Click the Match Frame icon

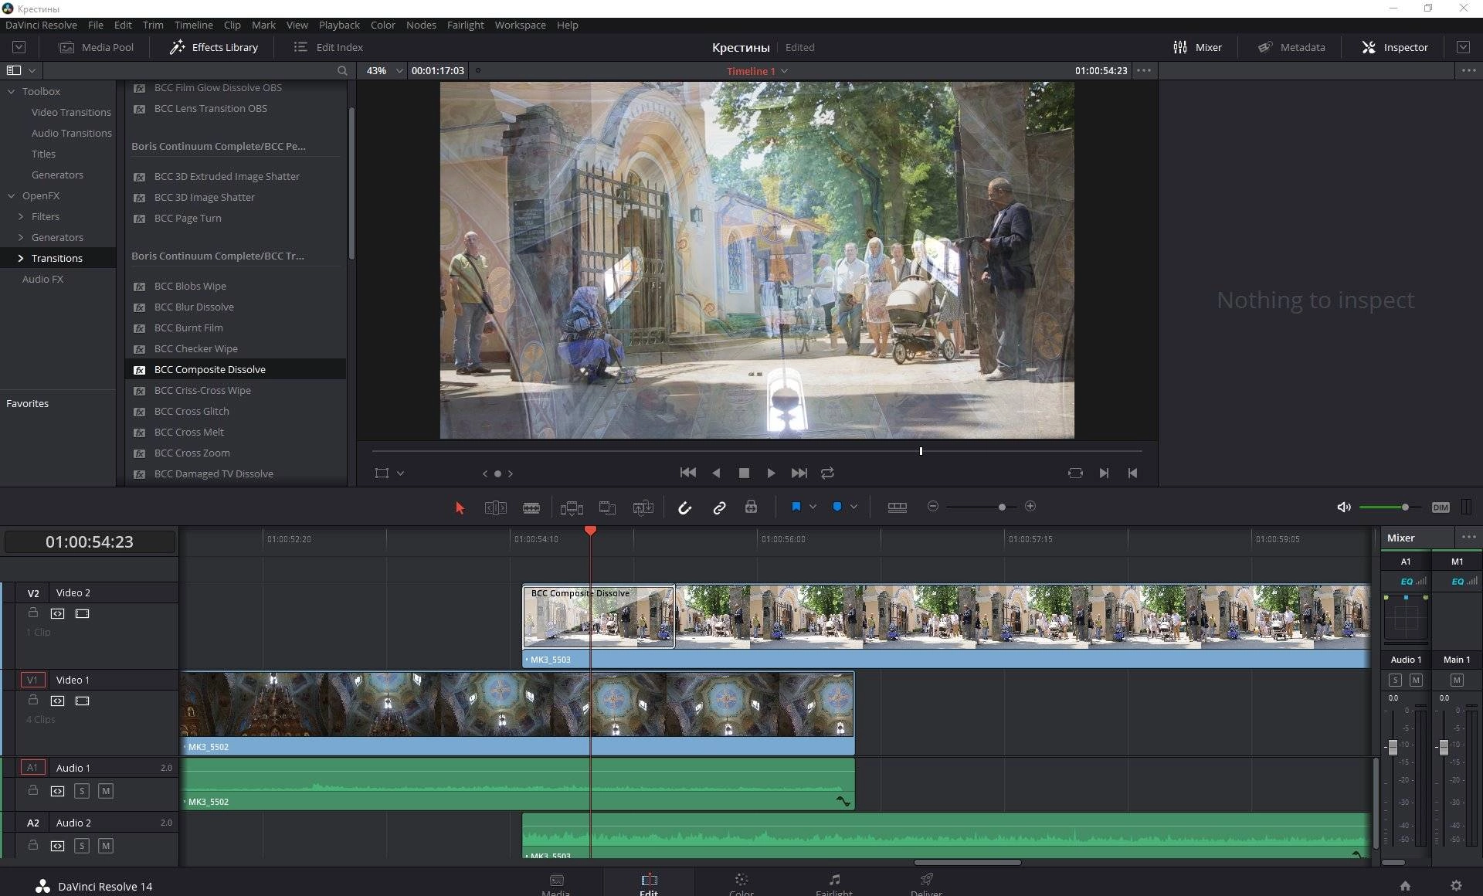(1075, 473)
